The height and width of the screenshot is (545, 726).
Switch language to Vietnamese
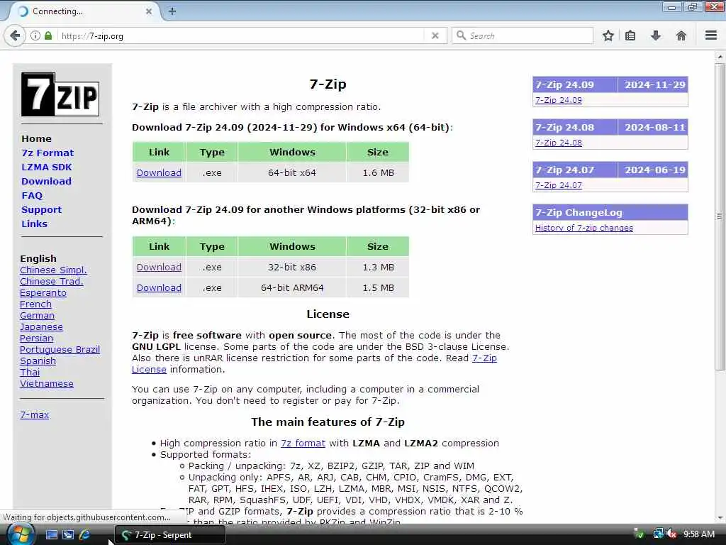[x=47, y=384]
